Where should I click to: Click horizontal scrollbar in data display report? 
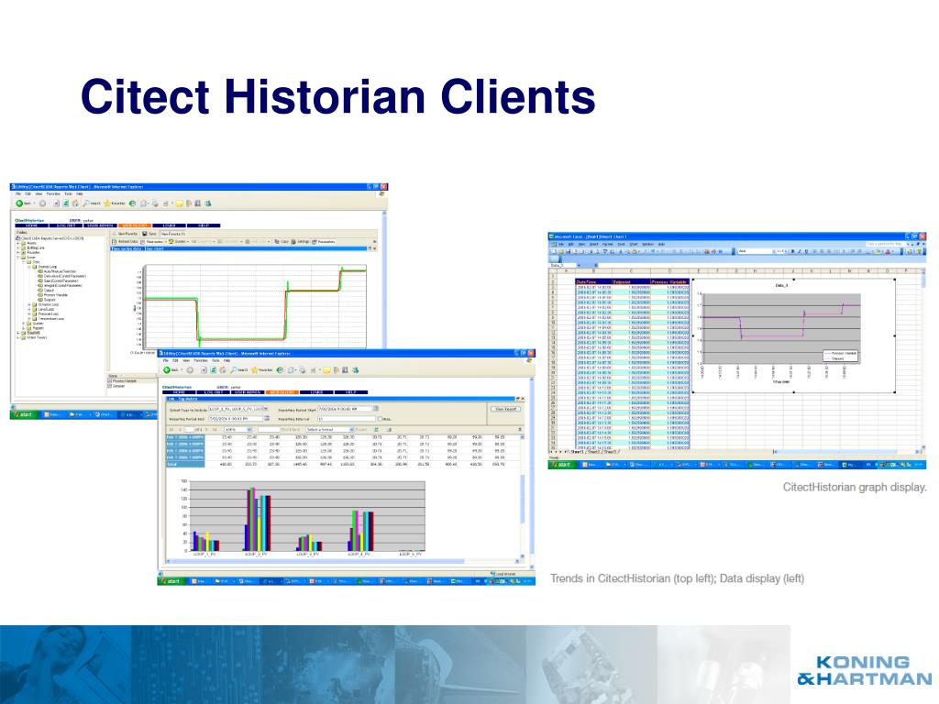click(x=343, y=561)
